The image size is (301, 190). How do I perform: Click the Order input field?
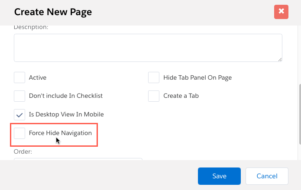(78, 159)
